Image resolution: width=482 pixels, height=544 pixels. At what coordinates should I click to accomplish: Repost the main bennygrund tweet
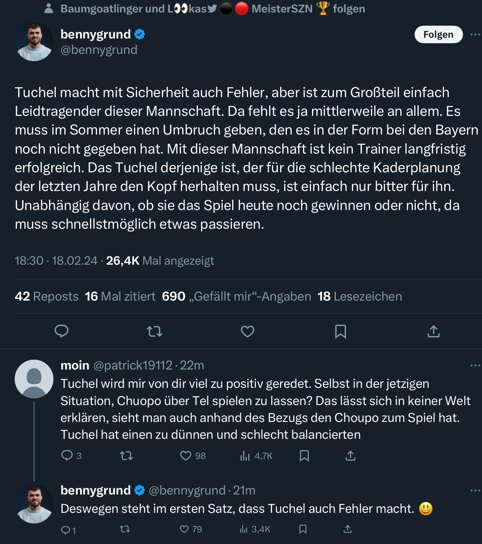tap(155, 331)
